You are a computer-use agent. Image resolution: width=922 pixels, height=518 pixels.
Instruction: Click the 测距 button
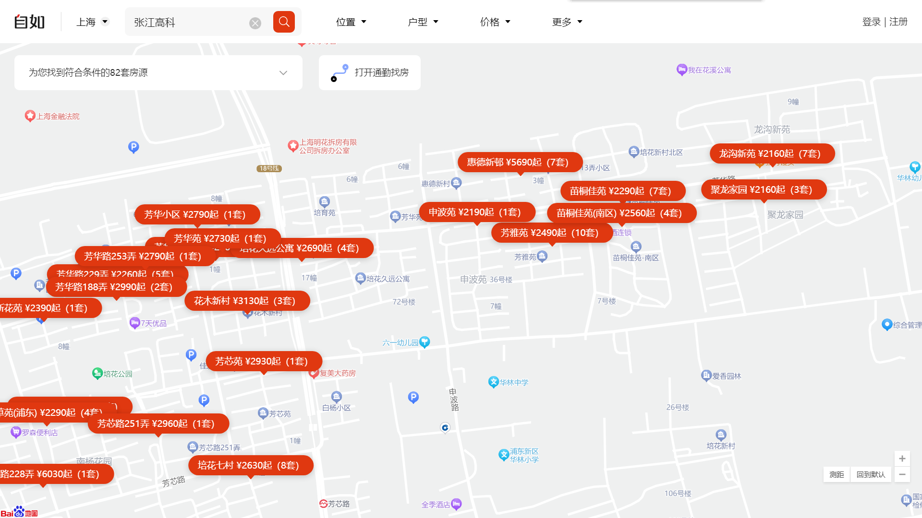point(837,474)
